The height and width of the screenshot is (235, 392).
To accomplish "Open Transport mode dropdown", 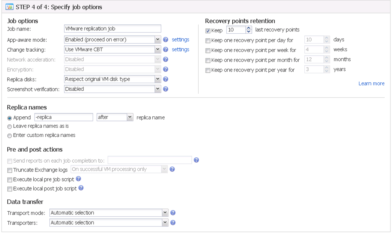I will pos(165,213).
